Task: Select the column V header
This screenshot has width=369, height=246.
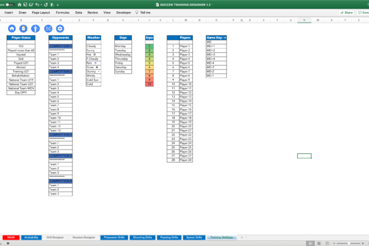Action: pos(304,20)
